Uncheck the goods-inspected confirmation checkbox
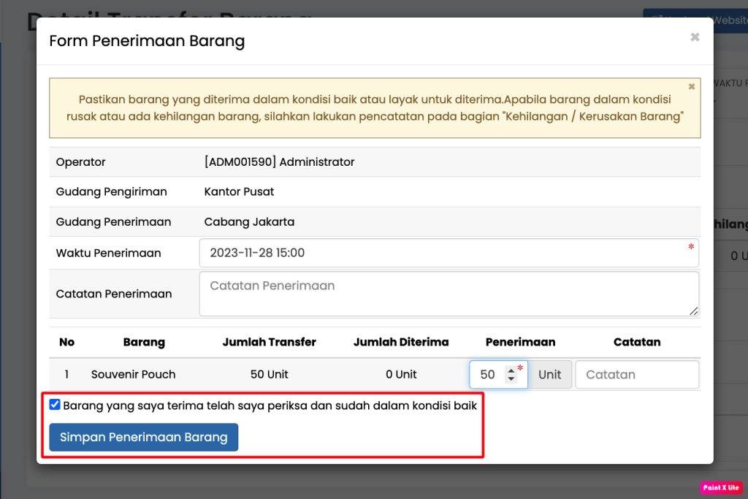 point(55,405)
